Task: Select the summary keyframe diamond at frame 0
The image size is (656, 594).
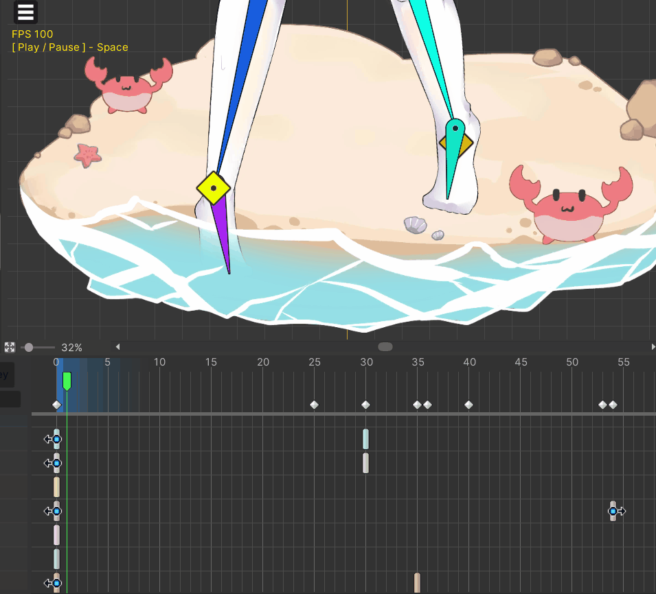Action: pos(57,405)
